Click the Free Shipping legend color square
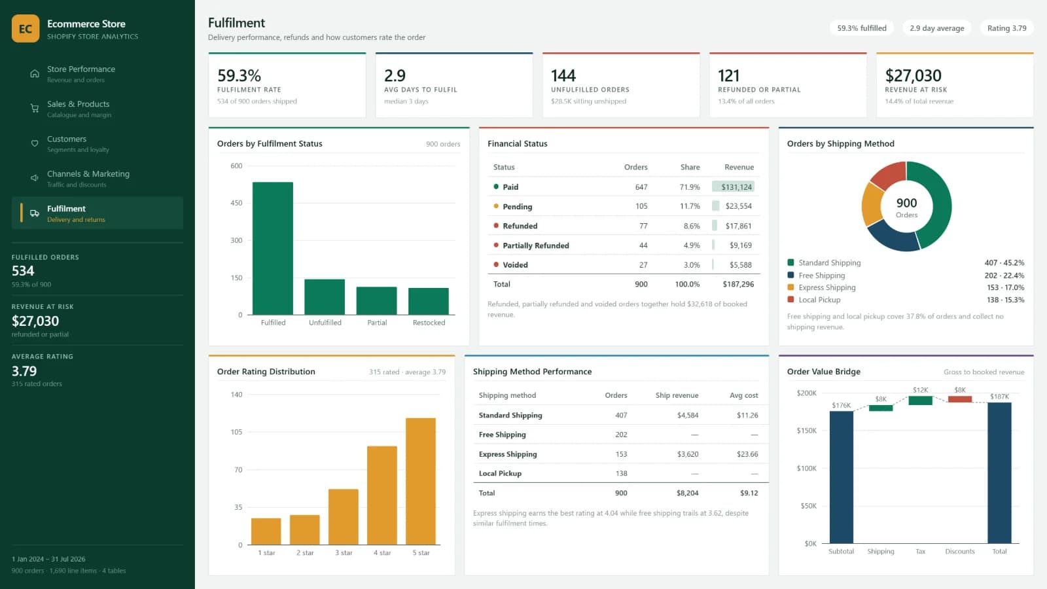Image resolution: width=1047 pixels, height=589 pixels. click(x=790, y=276)
